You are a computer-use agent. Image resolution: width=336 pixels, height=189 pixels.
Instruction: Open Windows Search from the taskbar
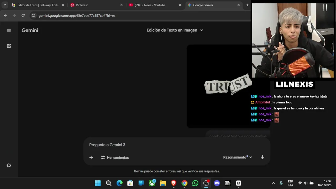tap(109, 183)
